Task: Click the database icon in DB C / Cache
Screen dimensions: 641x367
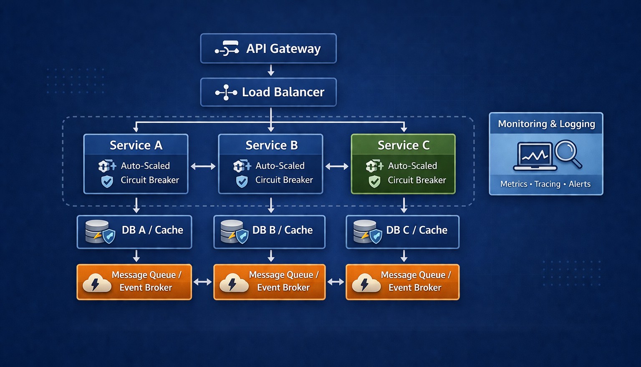Action: [x=368, y=232]
